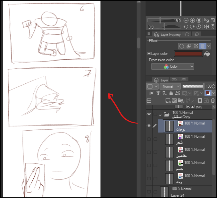Select the Extract line effect icon

(x=189, y=46)
